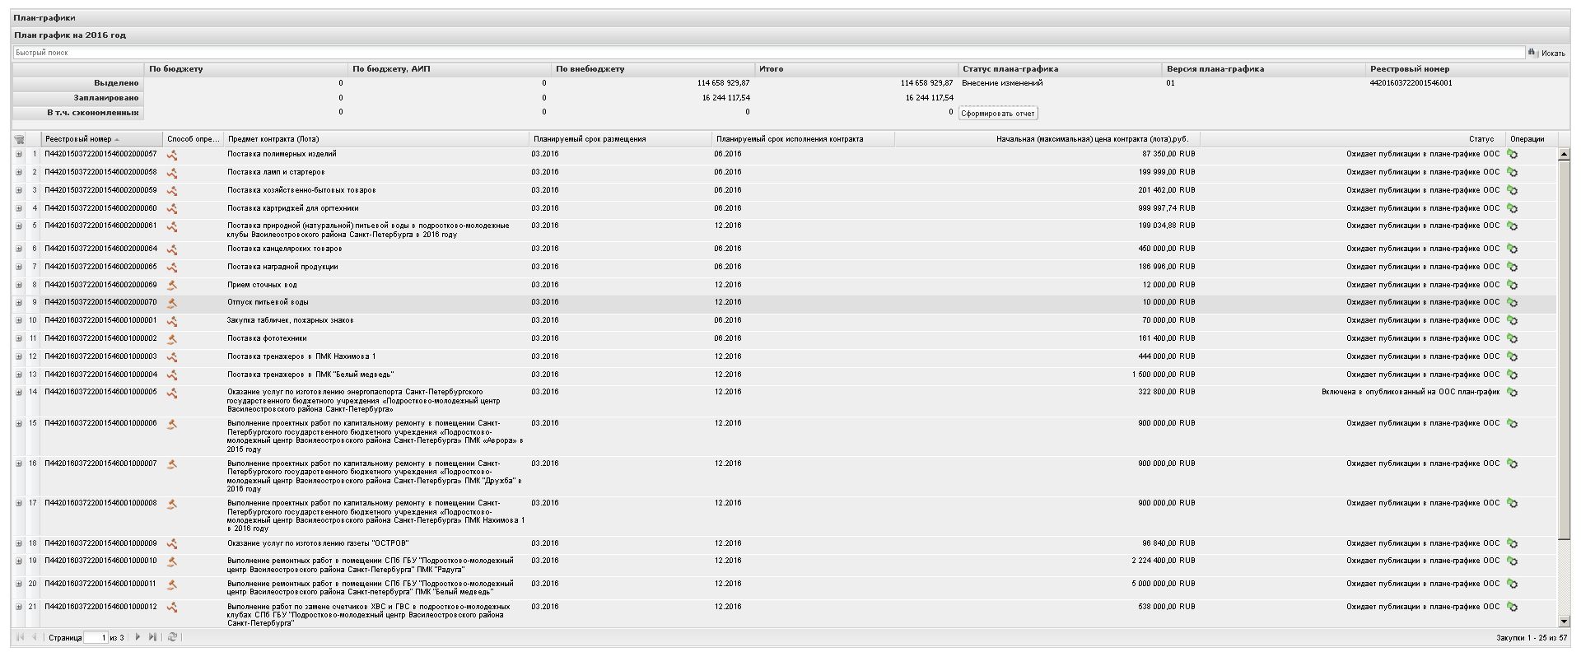Jump to the last page of purchases
Screen dimensions: 1581x652
152,637
